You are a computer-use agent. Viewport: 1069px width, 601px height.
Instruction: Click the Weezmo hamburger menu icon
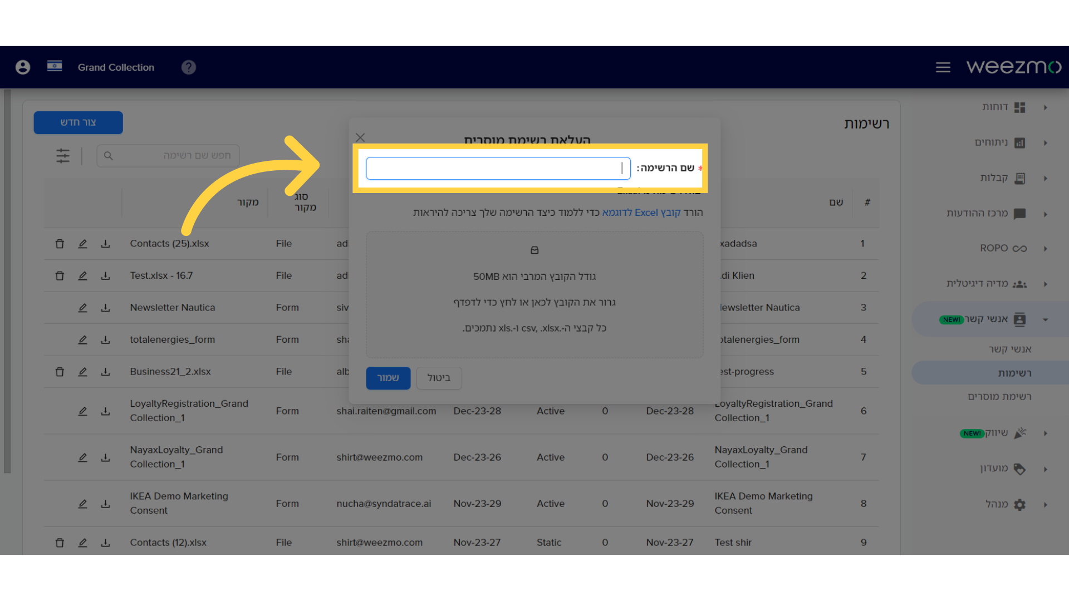(x=943, y=67)
